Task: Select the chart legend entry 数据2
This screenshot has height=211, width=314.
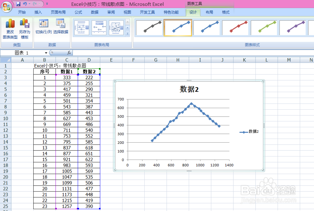Action: 249,132
